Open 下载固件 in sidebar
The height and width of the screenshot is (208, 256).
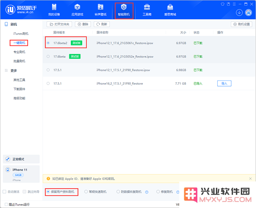[19, 89]
